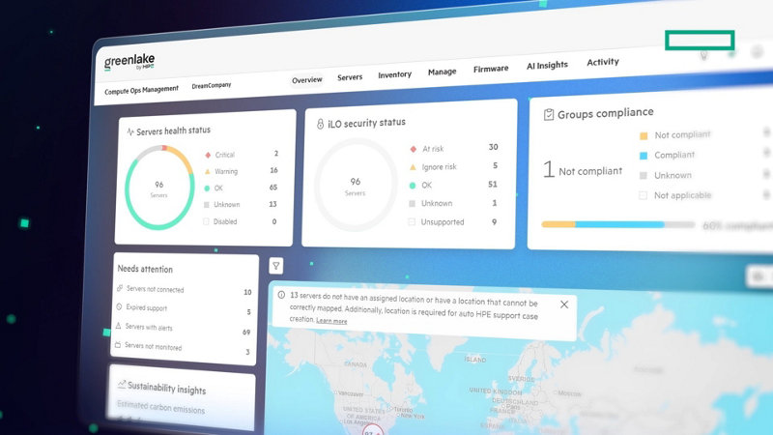Image resolution: width=773 pixels, height=435 pixels.
Task: Open the Overview tab
Action: [x=306, y=80]
